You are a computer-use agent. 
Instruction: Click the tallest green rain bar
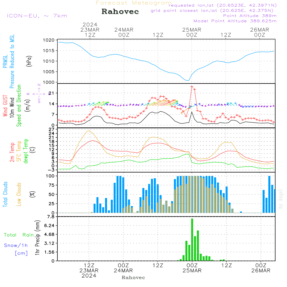(192, 240)
